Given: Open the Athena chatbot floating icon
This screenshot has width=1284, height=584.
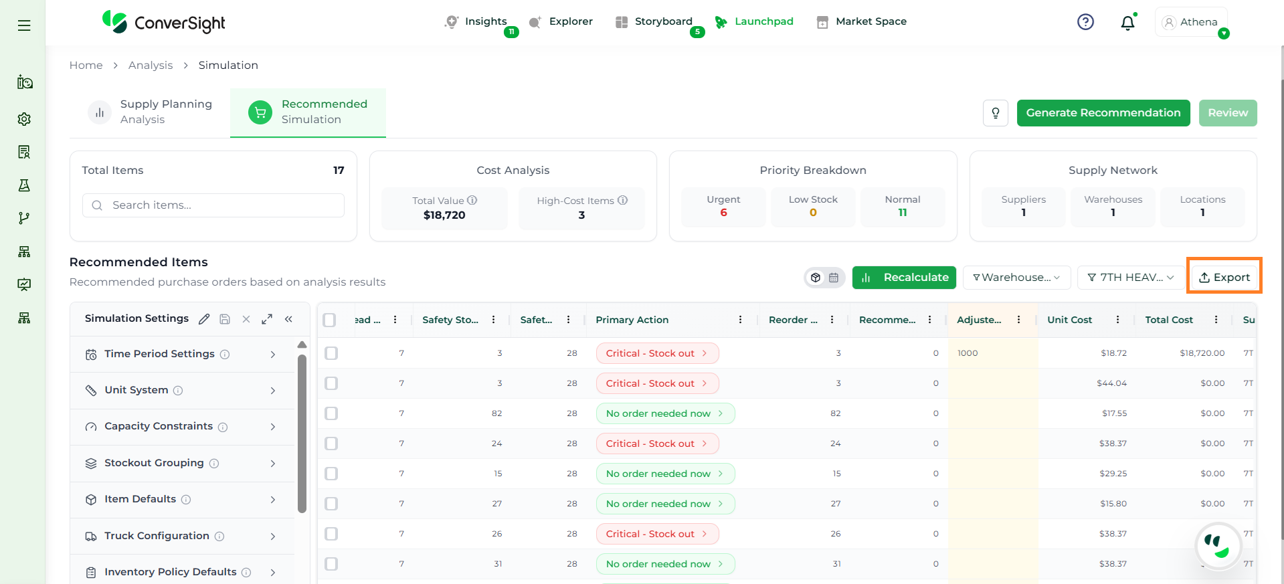Looking at the screenshot, I should [1218, 546].
